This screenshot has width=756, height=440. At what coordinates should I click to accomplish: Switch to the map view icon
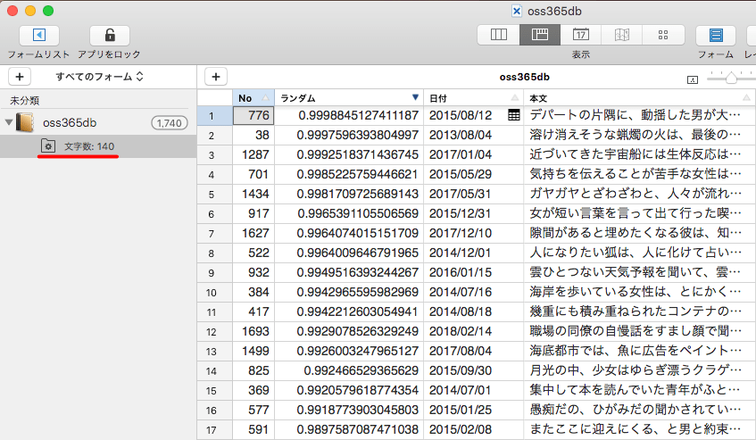622,35
